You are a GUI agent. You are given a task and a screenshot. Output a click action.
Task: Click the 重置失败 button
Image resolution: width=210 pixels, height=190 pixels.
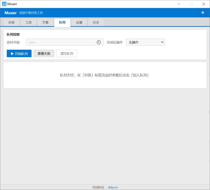(x=44, y=53)
